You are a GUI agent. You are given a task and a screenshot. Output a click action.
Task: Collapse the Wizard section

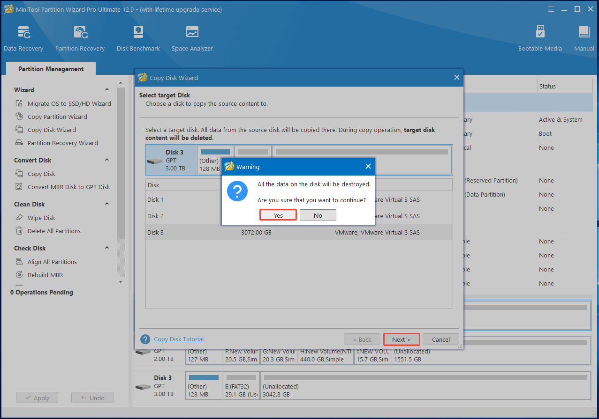(107, 90)
